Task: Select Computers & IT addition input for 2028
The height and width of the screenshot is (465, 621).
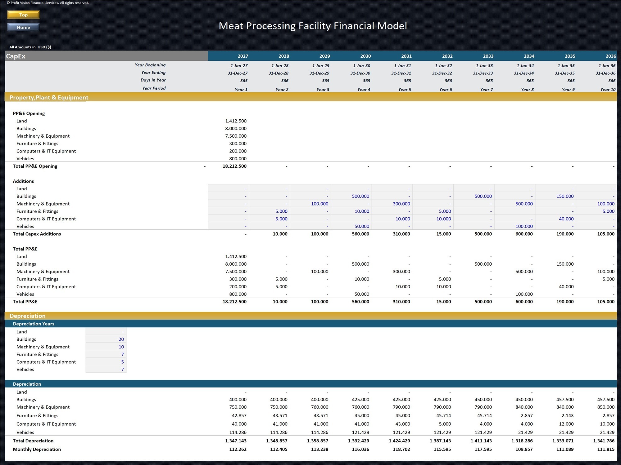Action: click(x=270, y=219)
